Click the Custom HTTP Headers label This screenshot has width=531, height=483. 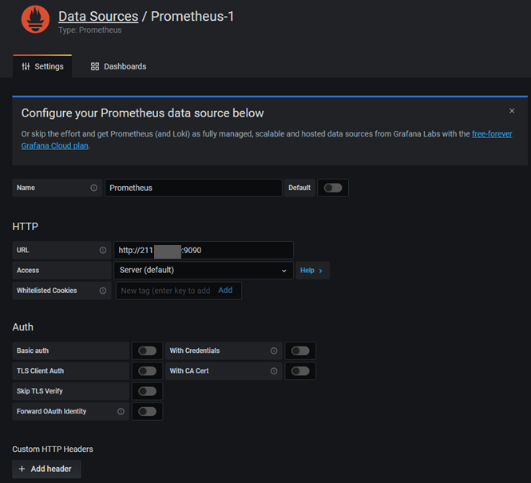point(53,449)
